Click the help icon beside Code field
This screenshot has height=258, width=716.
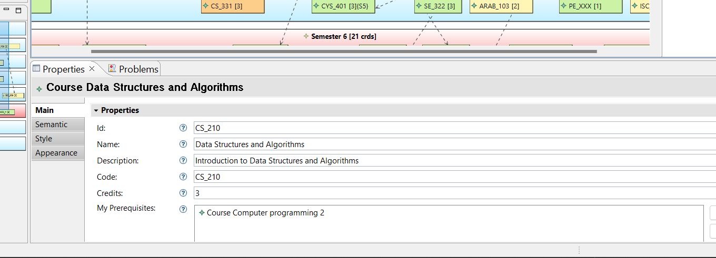183,177
